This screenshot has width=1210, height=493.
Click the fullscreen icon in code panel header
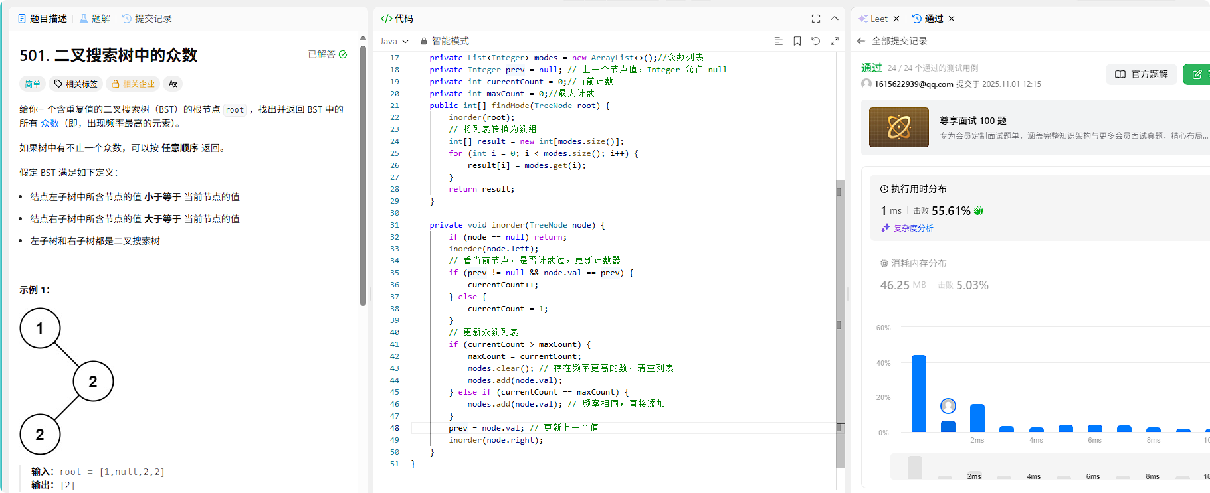pyautogui.click(x=816, y=19)
